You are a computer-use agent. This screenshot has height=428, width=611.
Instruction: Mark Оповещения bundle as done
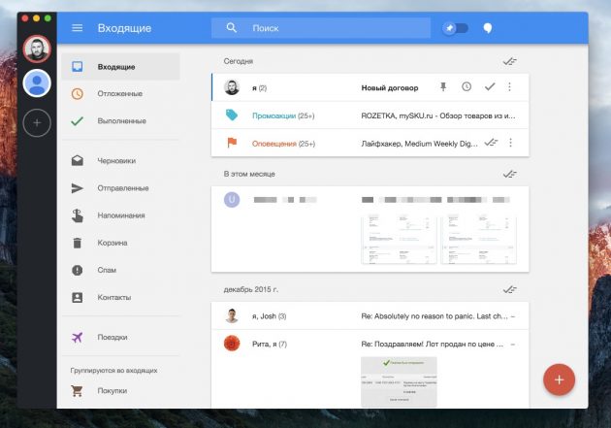point(491,143)
